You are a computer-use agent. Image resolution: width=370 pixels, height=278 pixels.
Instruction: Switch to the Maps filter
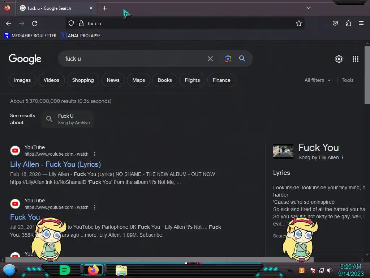138,80
